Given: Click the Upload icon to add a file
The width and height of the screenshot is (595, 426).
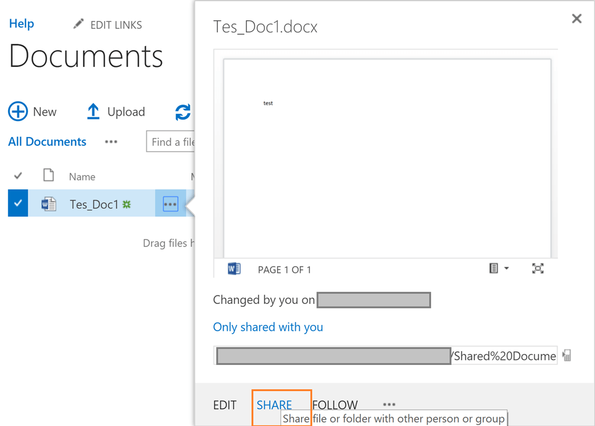Looking at the screenshot, I should coord(93,110).
